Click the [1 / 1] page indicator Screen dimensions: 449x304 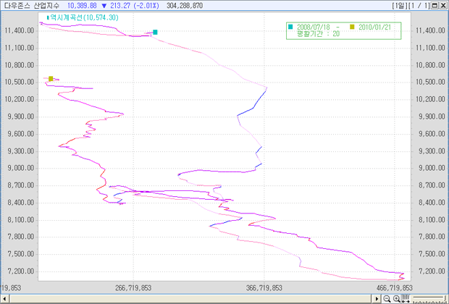[420, 5]
